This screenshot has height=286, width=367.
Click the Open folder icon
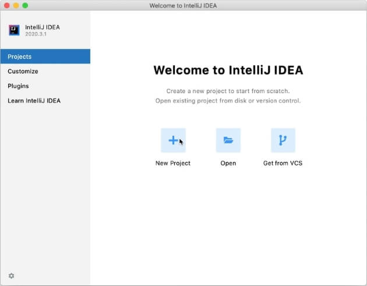(228, 140)
